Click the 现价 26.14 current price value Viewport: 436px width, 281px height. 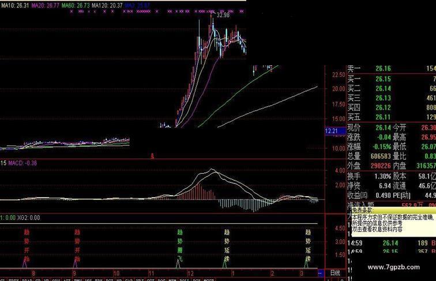(x=383, y=128)
